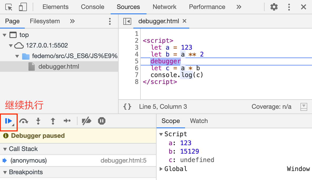Deactivate all breakpoints
The width and height of the screenshot is (312, 180).
click(x=86, y=121)
